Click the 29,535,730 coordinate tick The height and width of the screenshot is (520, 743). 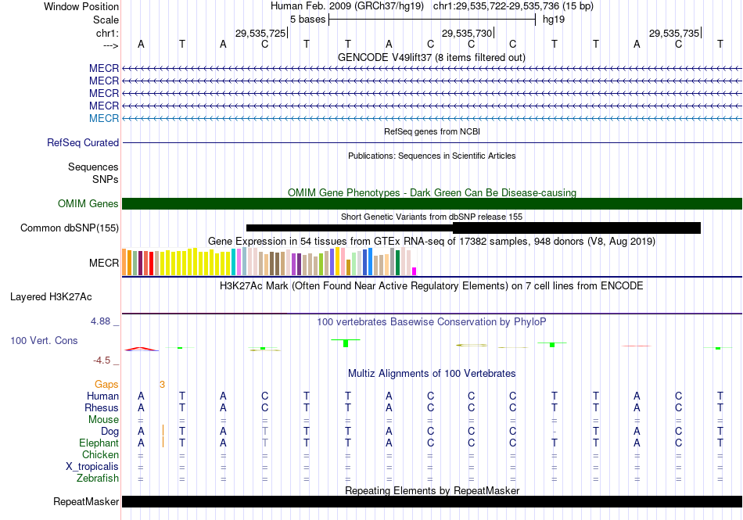point(467,33)
